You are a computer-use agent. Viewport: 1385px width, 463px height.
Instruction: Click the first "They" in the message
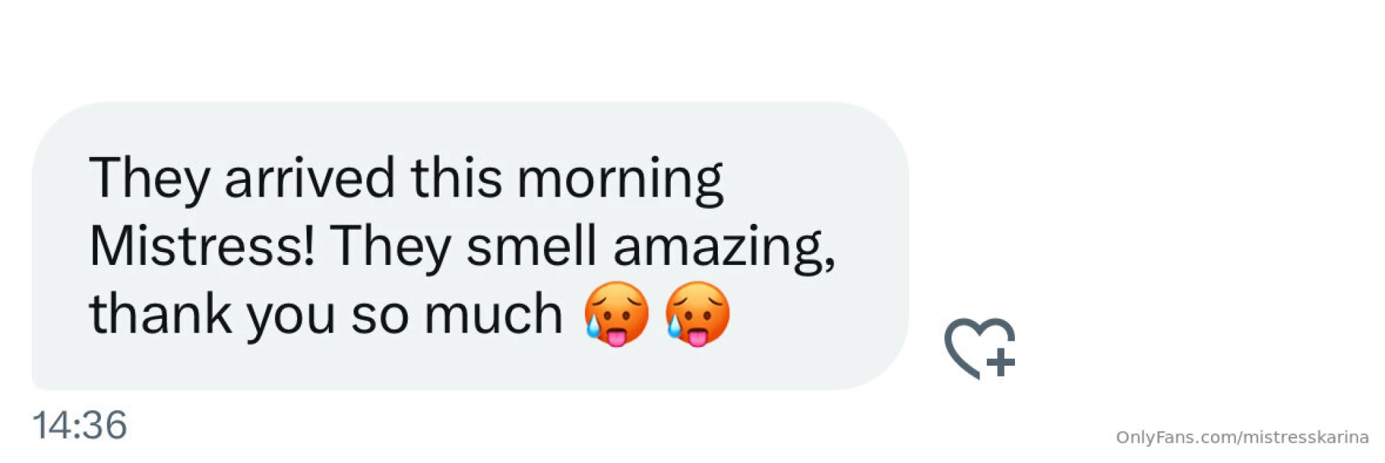(x=150, y=179)
